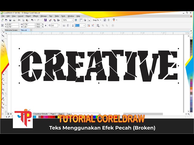Image resolution: width=194 pixels, height=145 pixels.
Task: Click the horizontal scrollbar thumb
Action: [143, 114]
